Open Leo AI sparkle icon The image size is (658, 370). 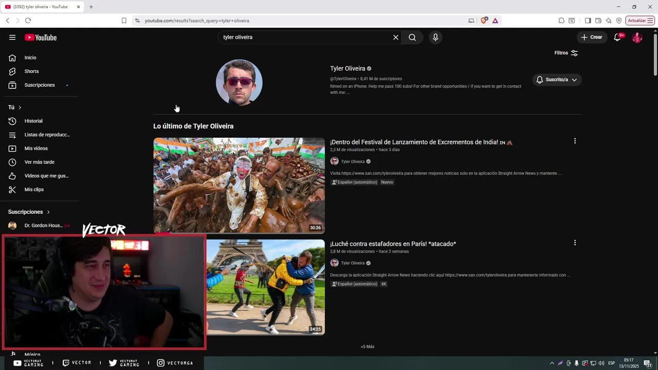tap(609, 21)
